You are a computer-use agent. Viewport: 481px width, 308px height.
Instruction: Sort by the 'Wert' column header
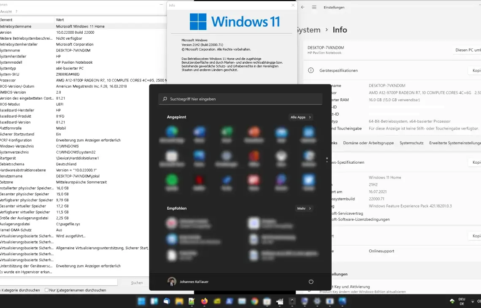(111, 20)
